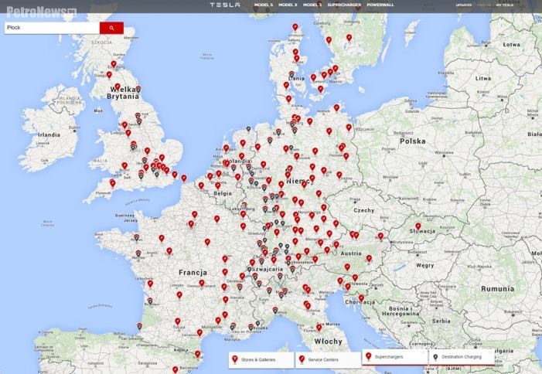Open the Model S menu item
The image size is (542, 374).
point(264,5)
